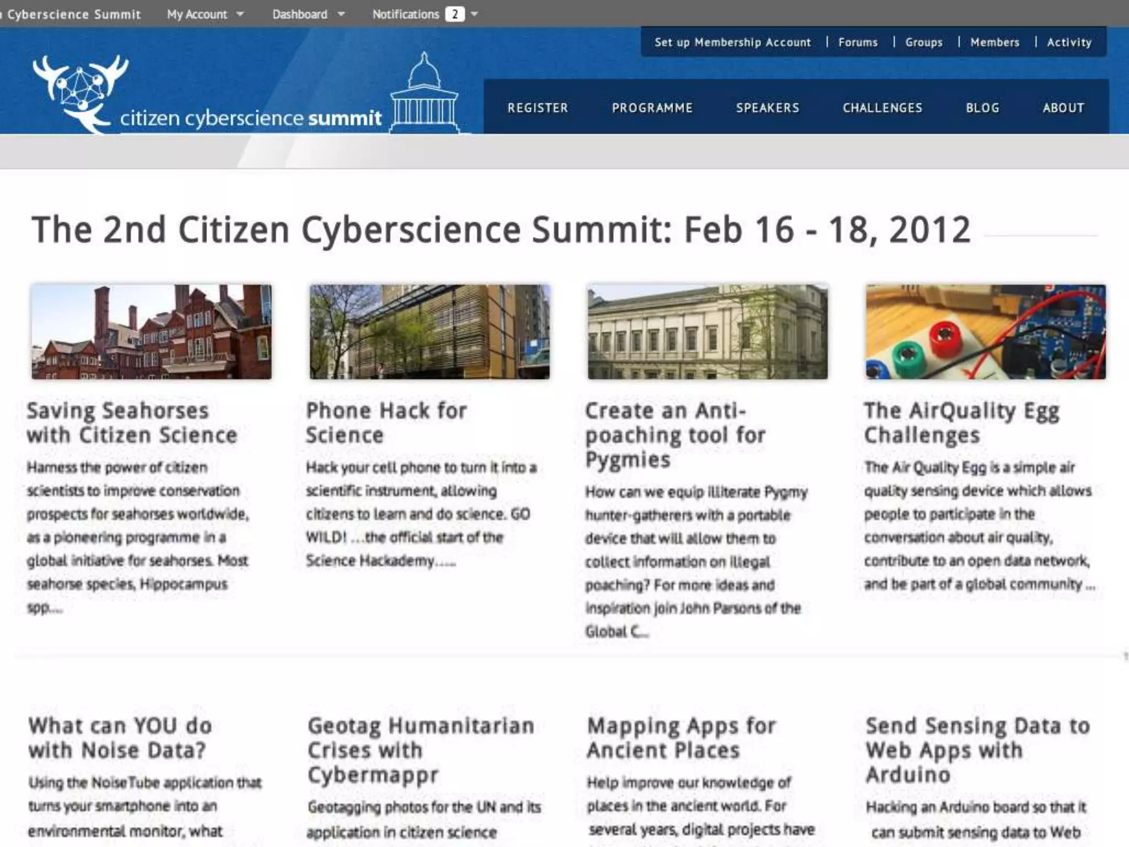Navigate to the Blog page
1129x847 pixels.
[x=982, y=108]
